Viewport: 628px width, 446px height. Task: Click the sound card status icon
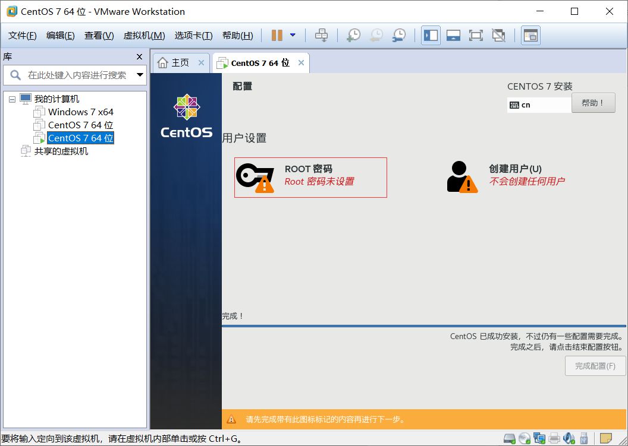pos(569,438)
